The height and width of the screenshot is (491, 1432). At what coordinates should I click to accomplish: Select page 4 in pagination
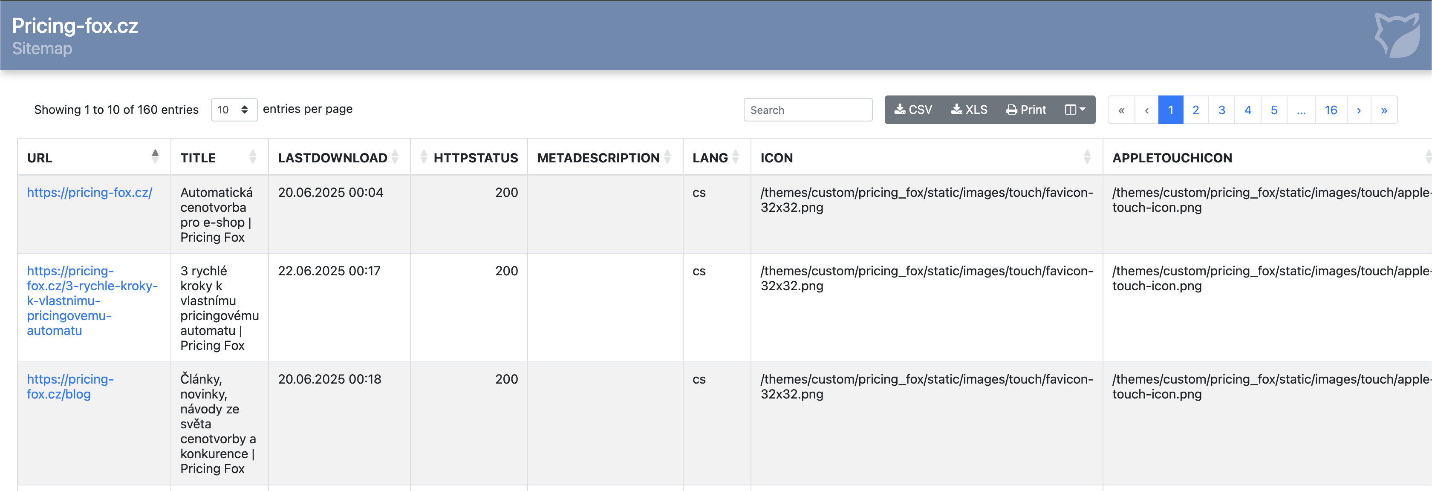click(x=1247, y=110)
